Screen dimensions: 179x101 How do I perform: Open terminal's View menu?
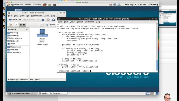tap(72, 22)
